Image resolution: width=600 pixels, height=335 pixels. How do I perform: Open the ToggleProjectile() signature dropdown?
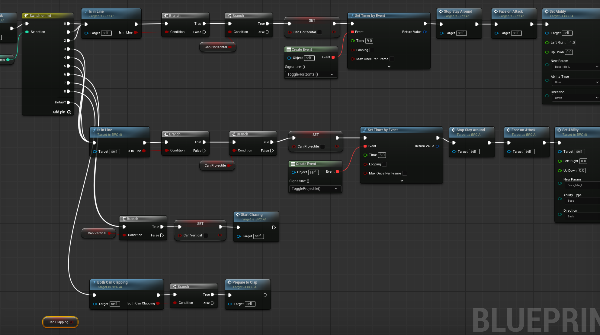click(315, 189)
